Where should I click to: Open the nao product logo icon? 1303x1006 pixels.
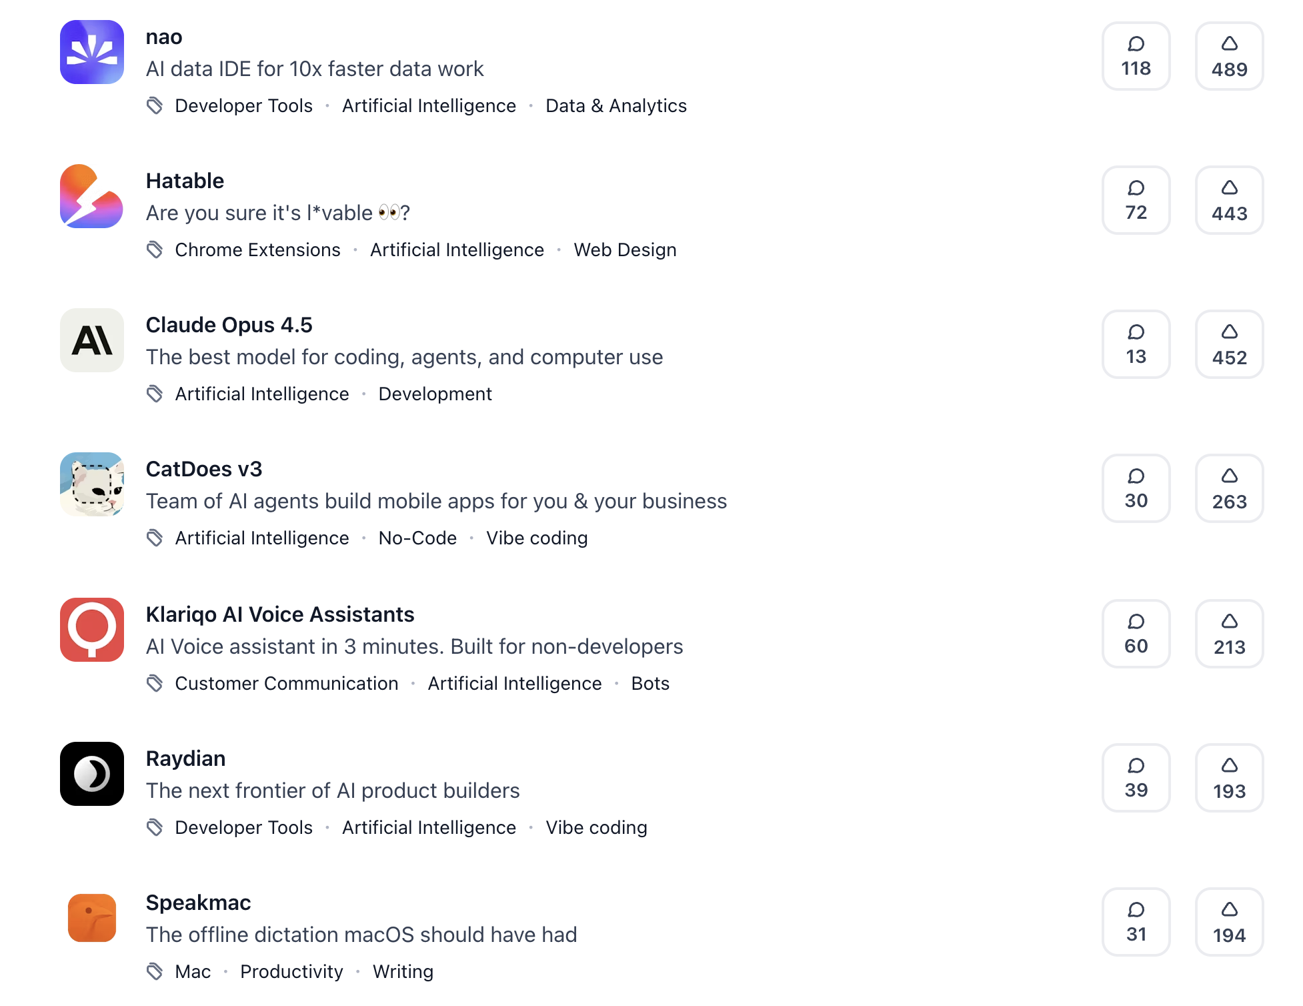92,52
